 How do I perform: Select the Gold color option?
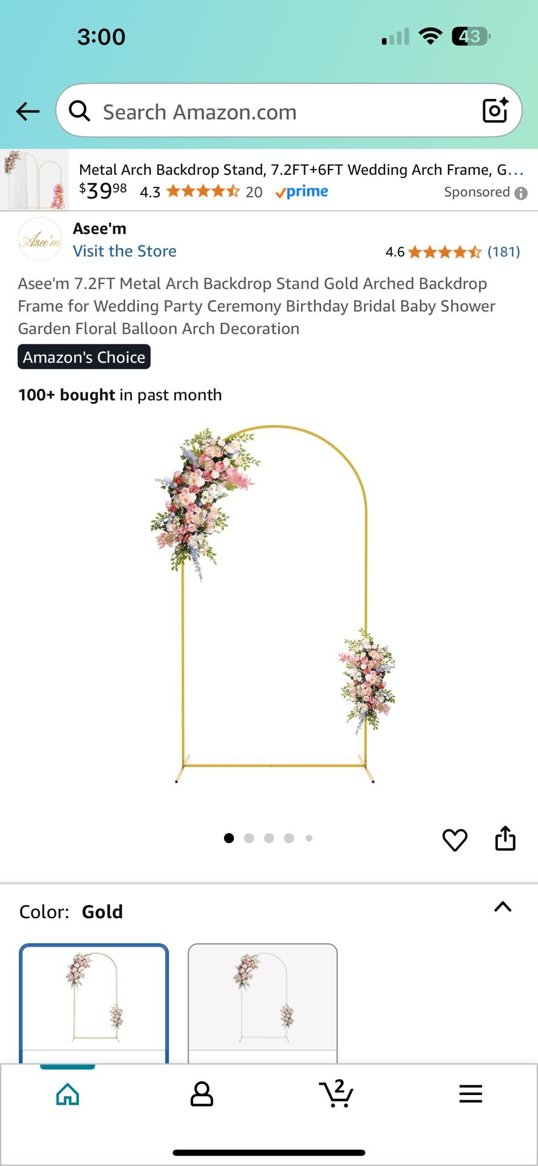click(x=94, y=1003)
